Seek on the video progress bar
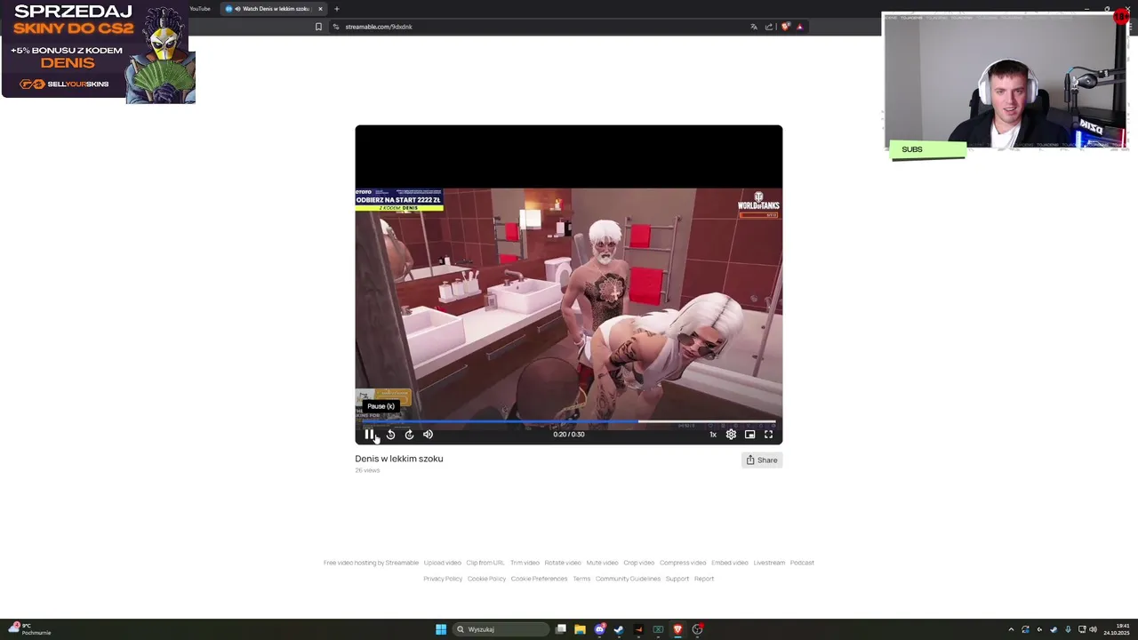The width and height of the screenshot is (1138, 640). coord(569,421)
